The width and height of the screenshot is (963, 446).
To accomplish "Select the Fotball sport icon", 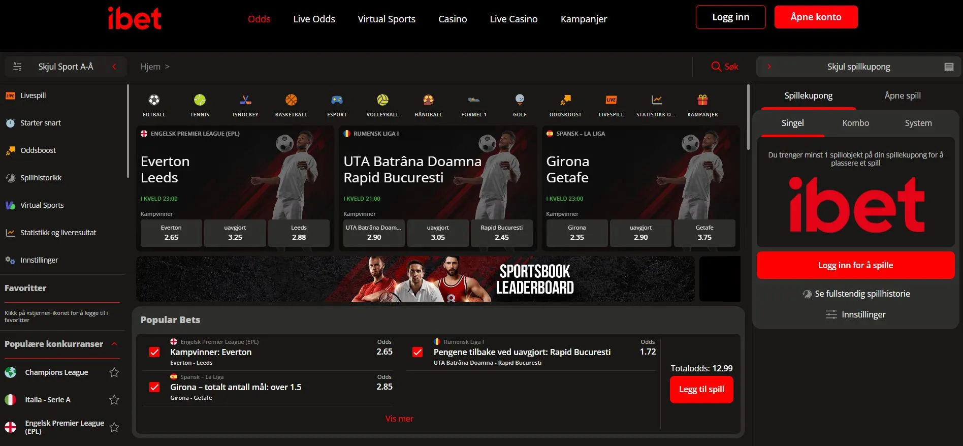I will pos(154,100).
